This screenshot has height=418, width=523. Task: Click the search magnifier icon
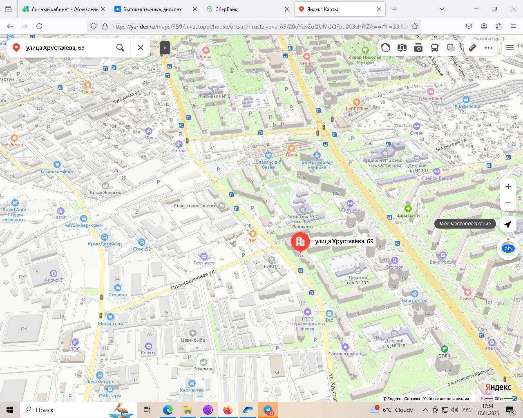[120, 48]
